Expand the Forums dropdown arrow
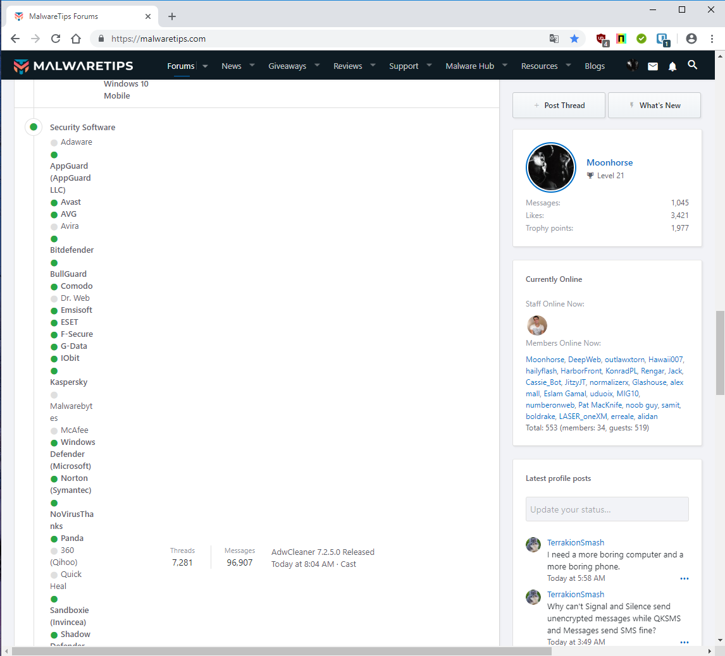725x656 pixels. (206, 66)
